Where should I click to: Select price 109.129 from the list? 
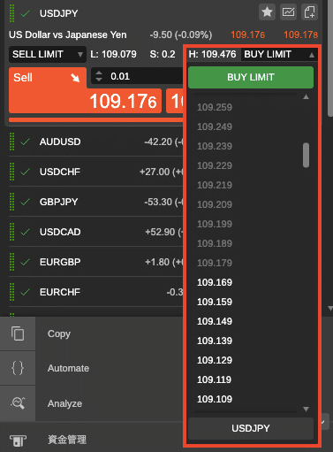[x=215, y=360]
